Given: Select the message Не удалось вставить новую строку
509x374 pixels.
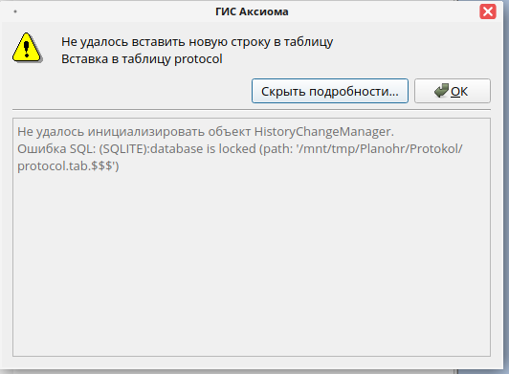Looking at the screenshot, I should point(197,42).
